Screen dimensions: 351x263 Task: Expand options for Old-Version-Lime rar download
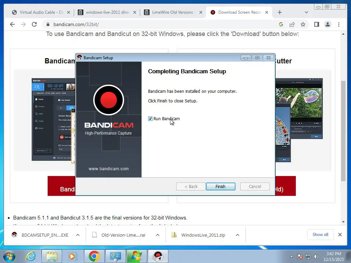(158, 235)
